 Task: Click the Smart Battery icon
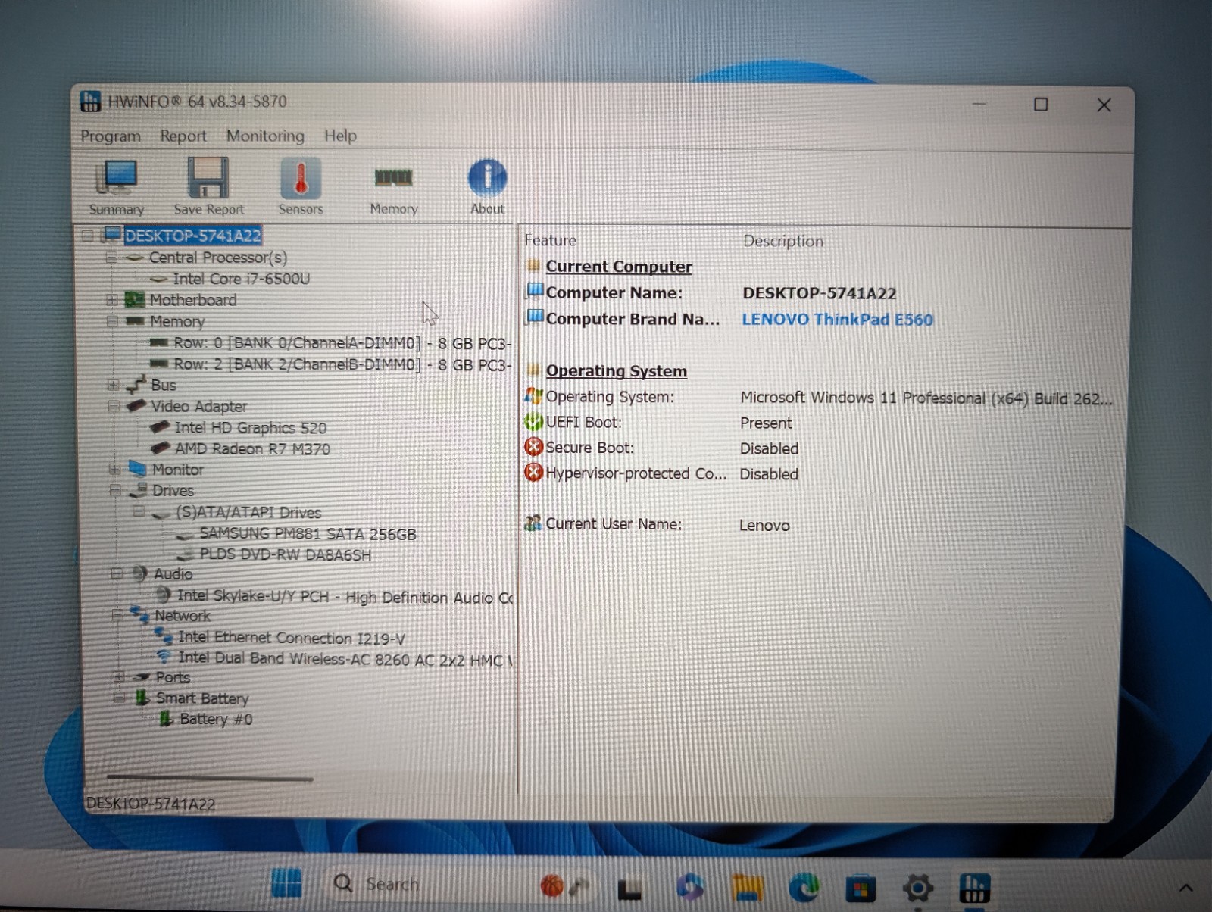[x=142, y=698]
